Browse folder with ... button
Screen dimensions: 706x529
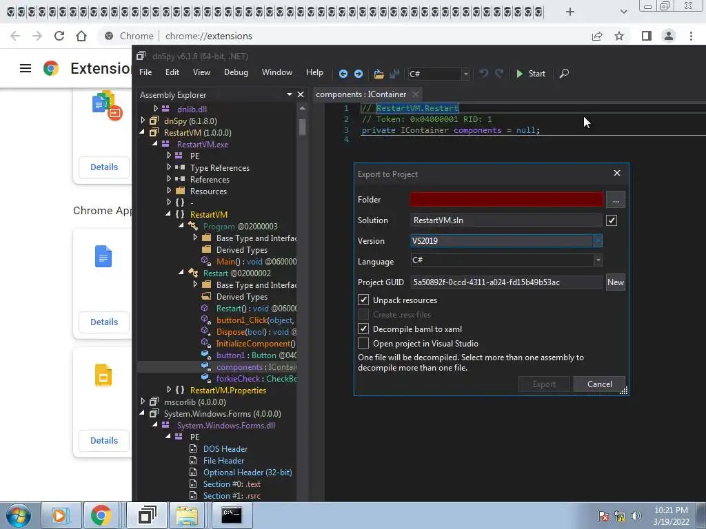pyautogui.click(x=616, y=200)
